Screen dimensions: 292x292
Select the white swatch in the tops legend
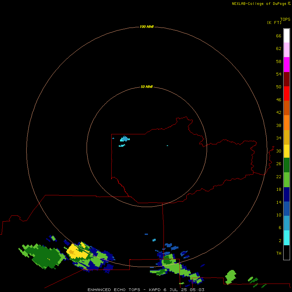click(286, 36)
